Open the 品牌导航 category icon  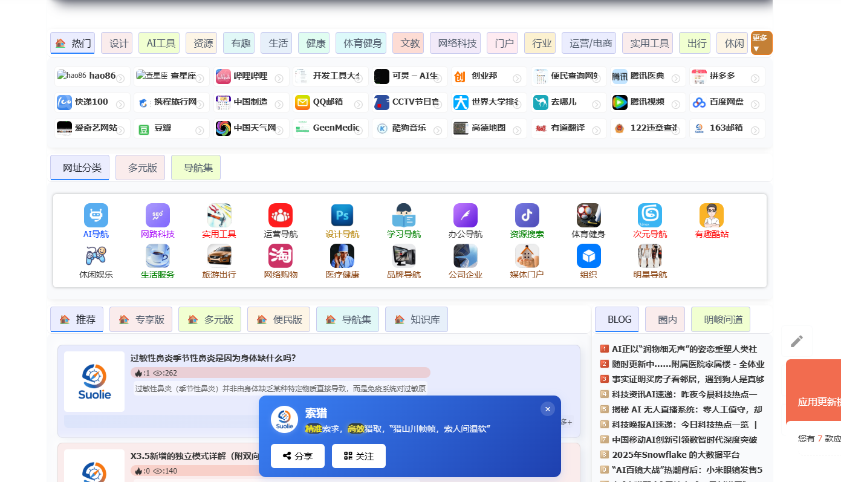[x=404, y=256]
